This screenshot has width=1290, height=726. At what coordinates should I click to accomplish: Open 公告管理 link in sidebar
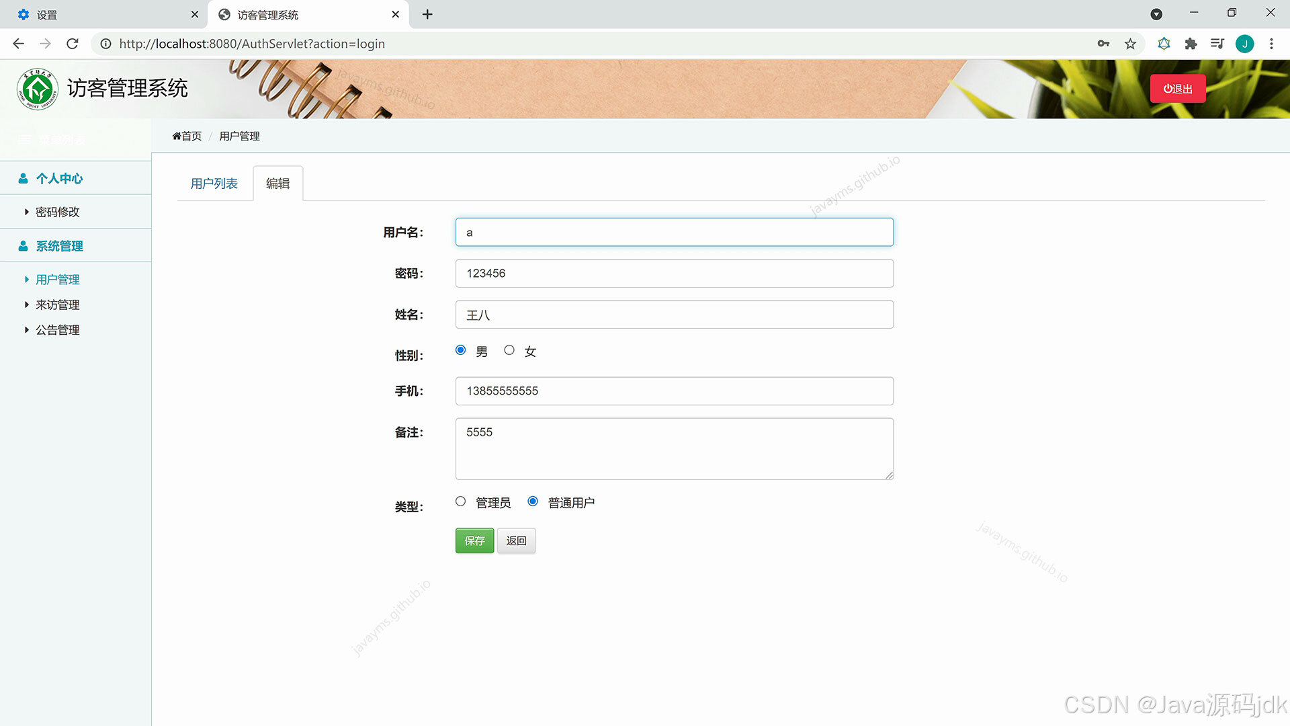58,330
